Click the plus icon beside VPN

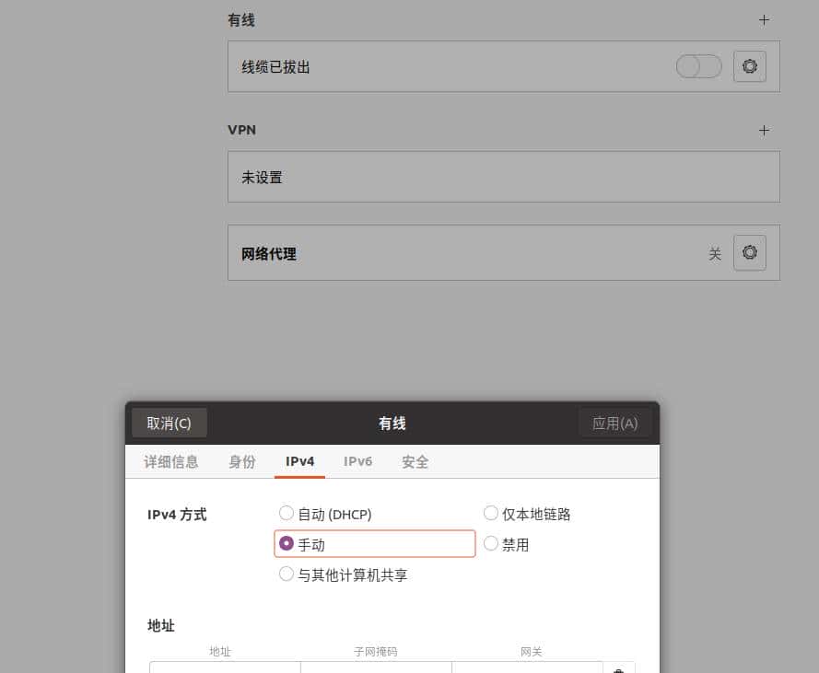coord(764,130)
